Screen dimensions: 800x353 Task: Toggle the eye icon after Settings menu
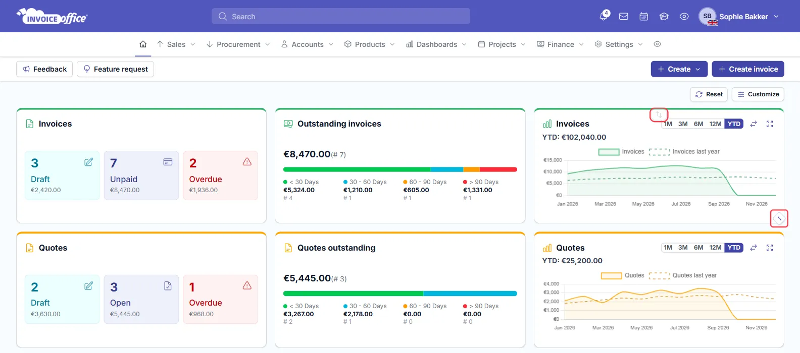click(x=657, y=44)
